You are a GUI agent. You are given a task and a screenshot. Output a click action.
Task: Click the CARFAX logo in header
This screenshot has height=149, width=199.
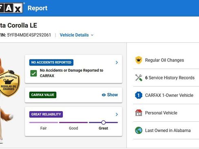tap(11, 8)
